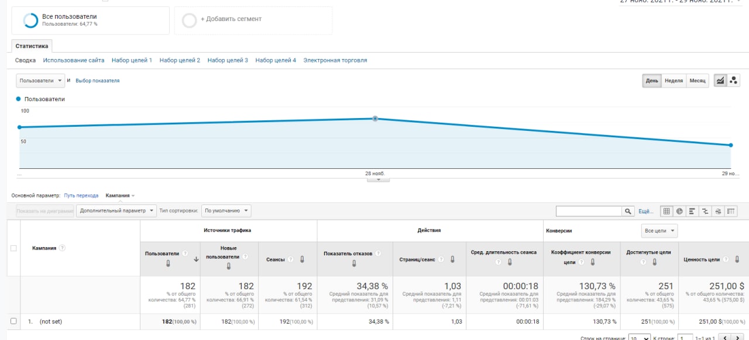This screenshot has width=749, height=340.
Task: Click the Все пользователи segment donut icon
Action: point(30,21)
